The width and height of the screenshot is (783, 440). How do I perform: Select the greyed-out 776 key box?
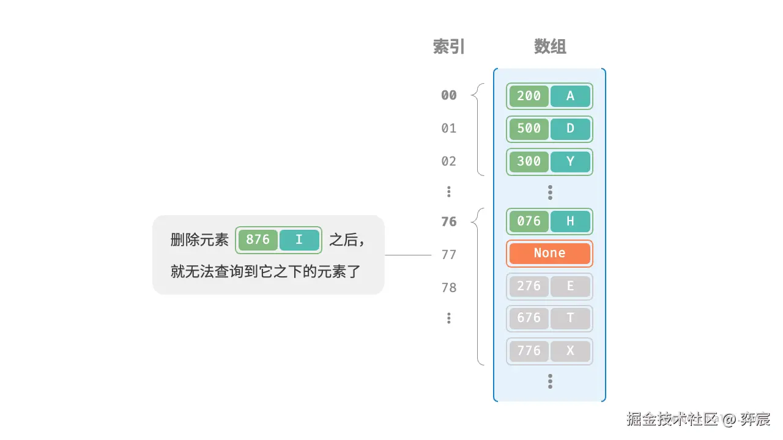coord(529,351)
